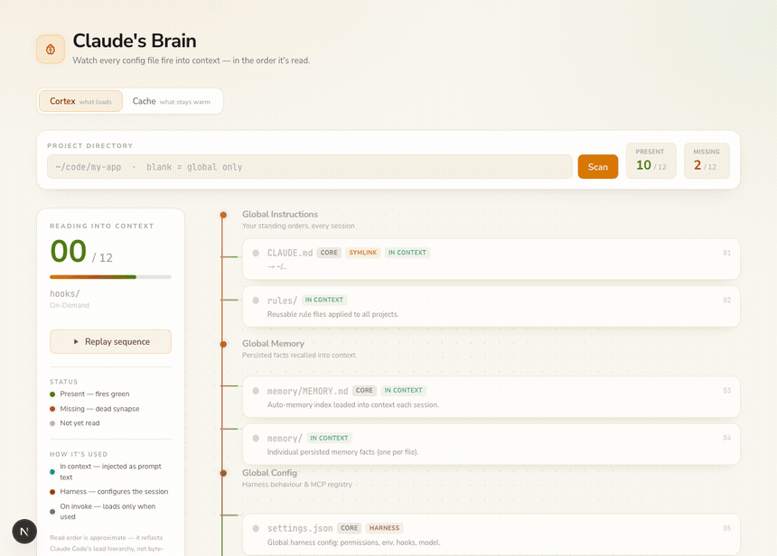777x556 pixels.
Task: Open the memory/ folder card
Action: pos(491,444)
